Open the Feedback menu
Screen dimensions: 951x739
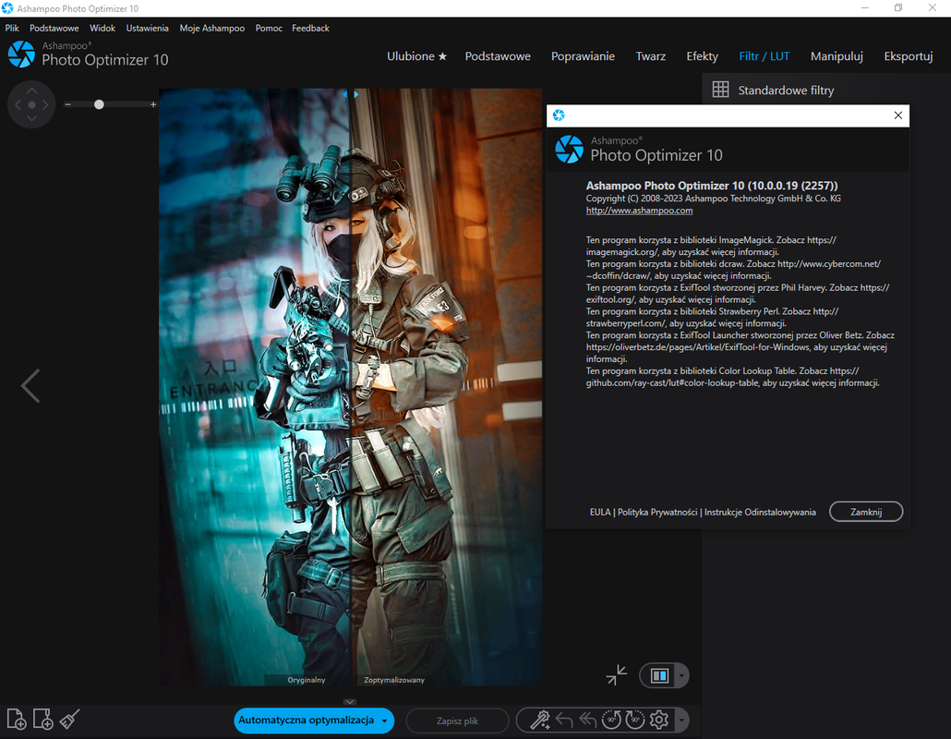click(x=310, y=28)
